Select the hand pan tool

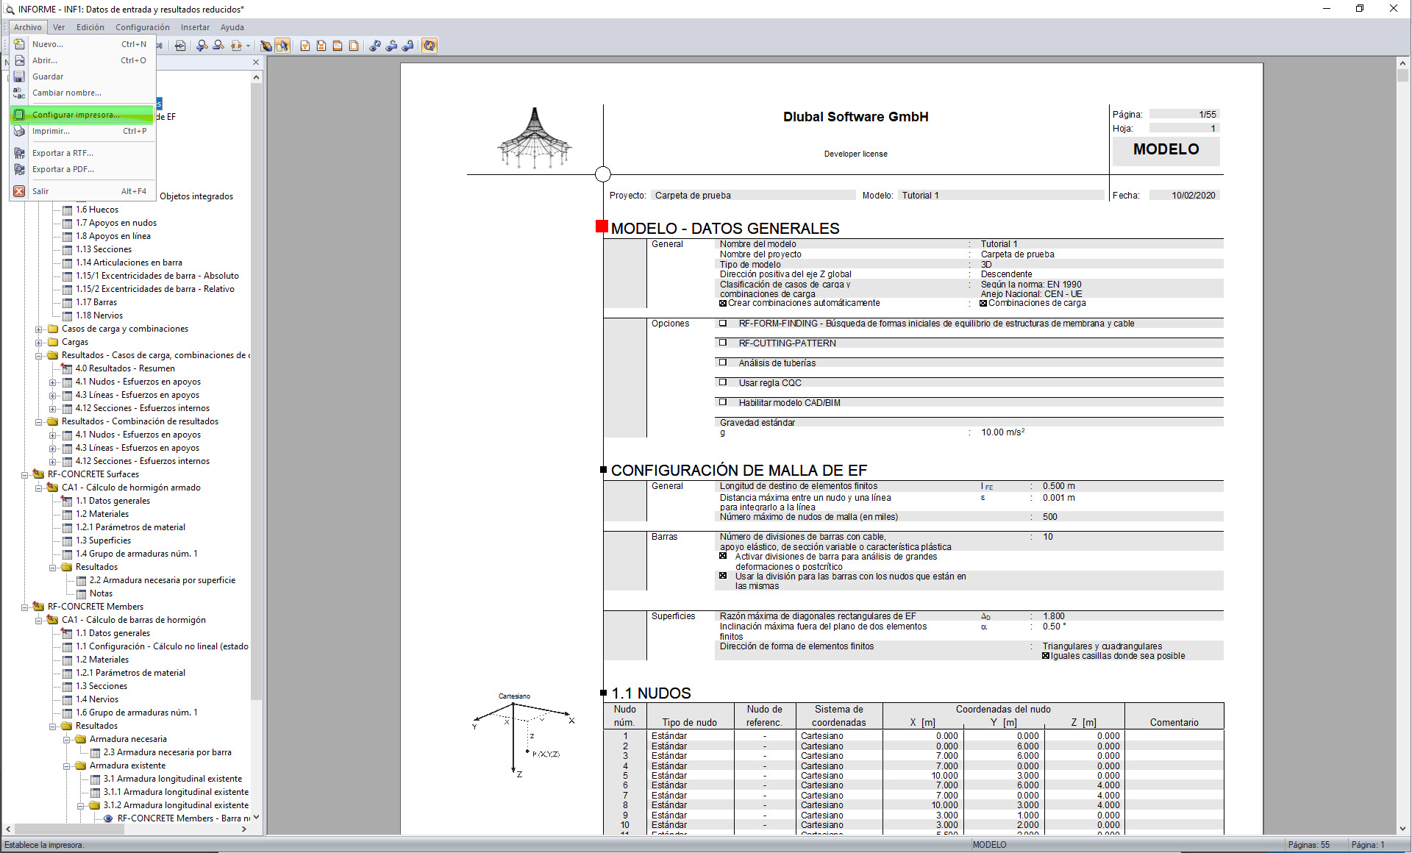pyautogui.click(x=265, y=46)
